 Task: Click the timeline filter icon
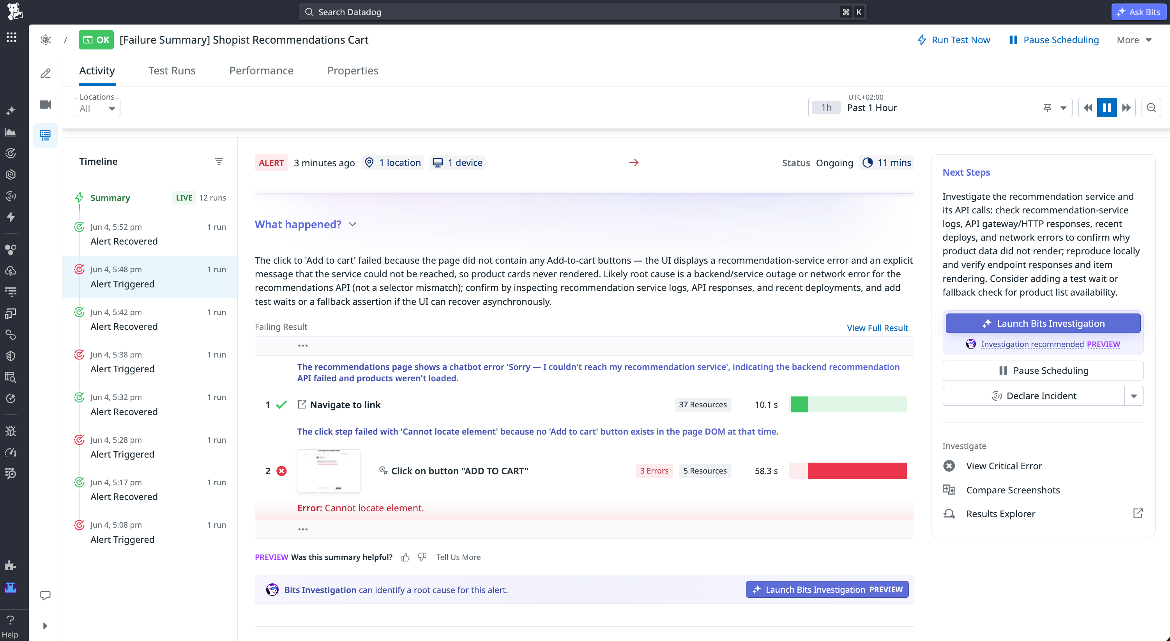[x=219, y=162]
